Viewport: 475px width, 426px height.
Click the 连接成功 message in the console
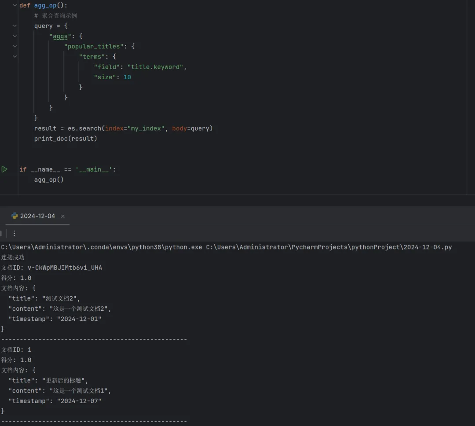tap(13, 257)
